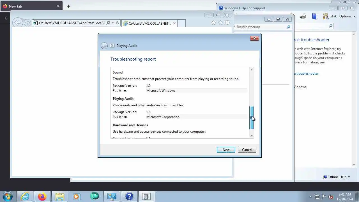
Task: Click the report scrollbar down arrow
Action: (252, 136)
